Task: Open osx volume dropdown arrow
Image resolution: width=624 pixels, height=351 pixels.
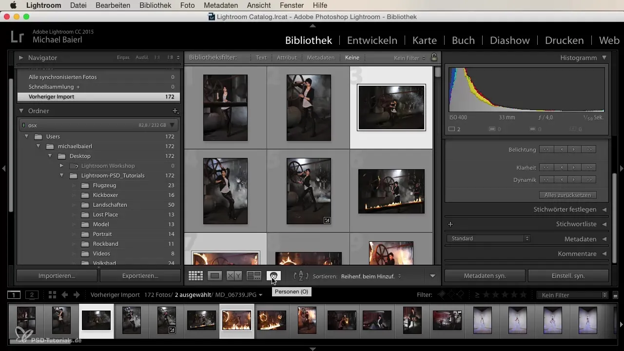Action: (172, 125)
